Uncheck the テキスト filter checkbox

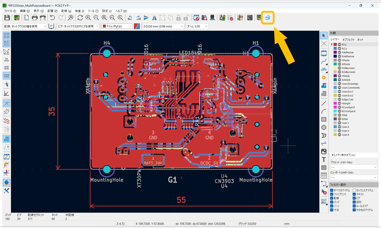tap(354, 194)
